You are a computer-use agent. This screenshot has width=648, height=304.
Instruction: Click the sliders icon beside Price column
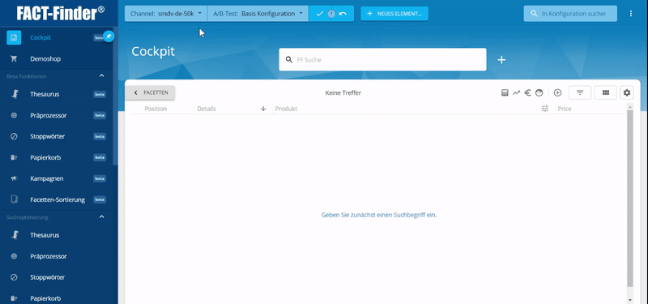545,109
